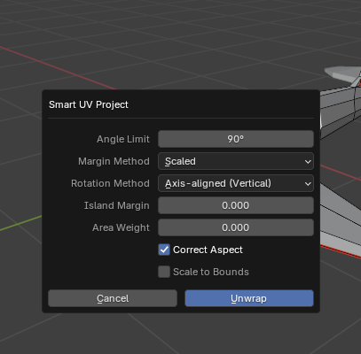Toggle via the Correct Aspect text label
The image size is (361, 354).
click(x=208, y=250)
